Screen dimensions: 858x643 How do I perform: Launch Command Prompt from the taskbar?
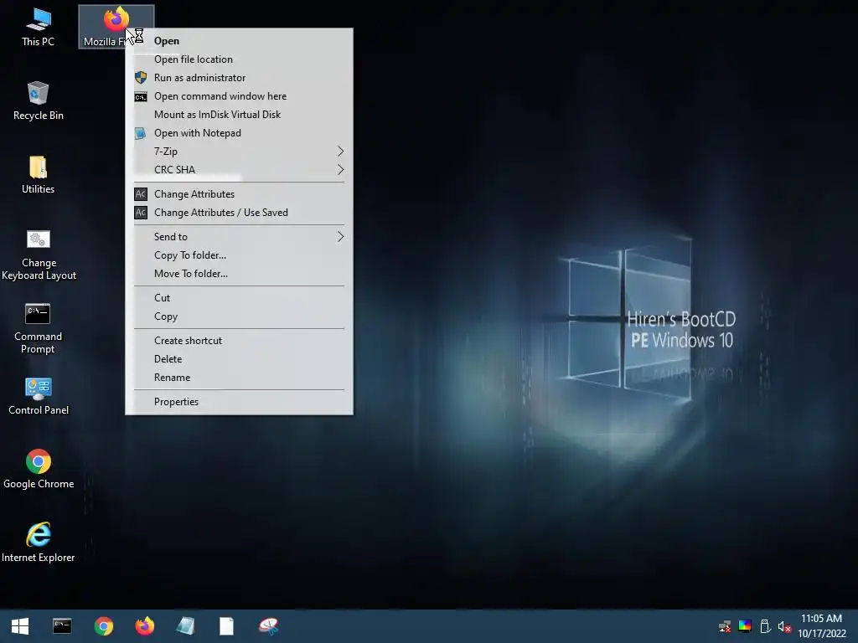click(62, 626)
